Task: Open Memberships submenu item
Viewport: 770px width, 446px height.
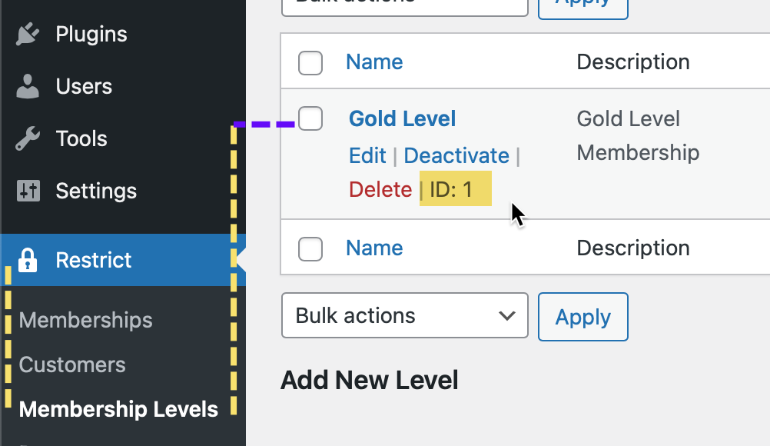Action: click(x=86, y=320)
